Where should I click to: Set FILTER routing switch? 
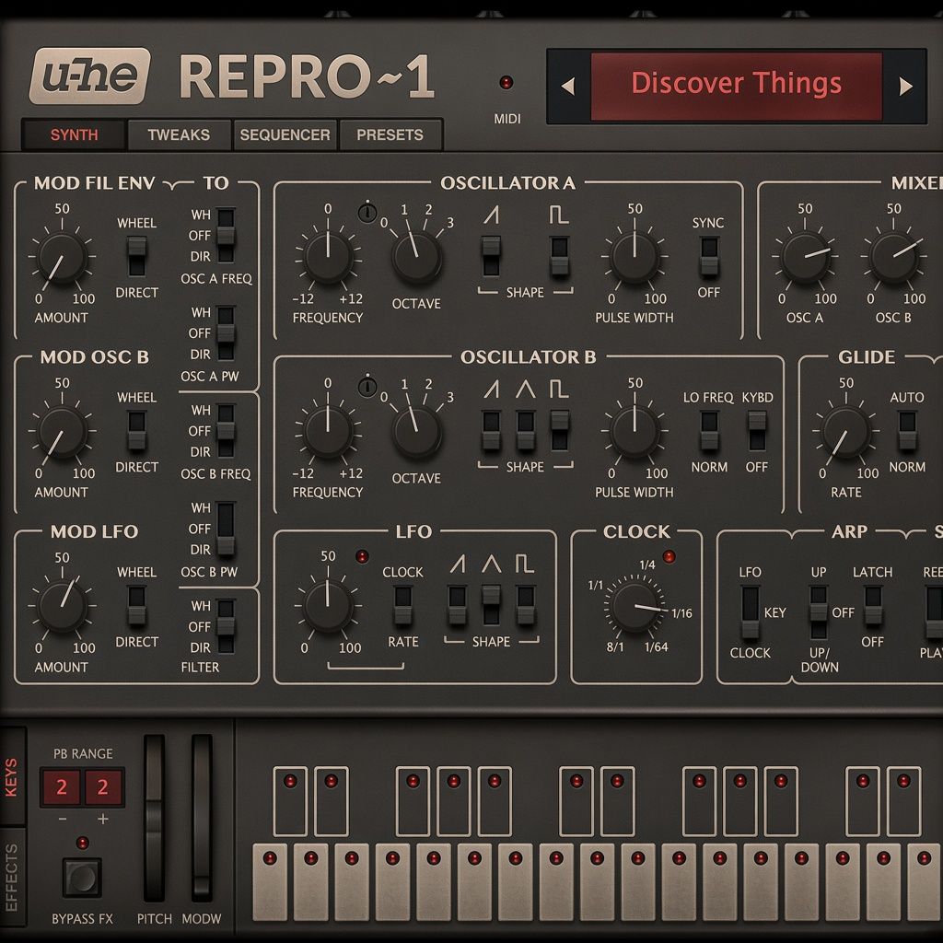coord(226,626)
